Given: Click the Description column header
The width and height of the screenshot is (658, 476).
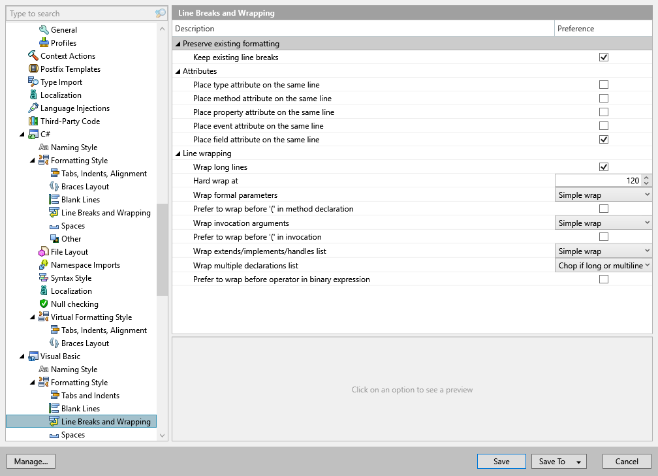Looking at the screenshot, I should 363,29.
